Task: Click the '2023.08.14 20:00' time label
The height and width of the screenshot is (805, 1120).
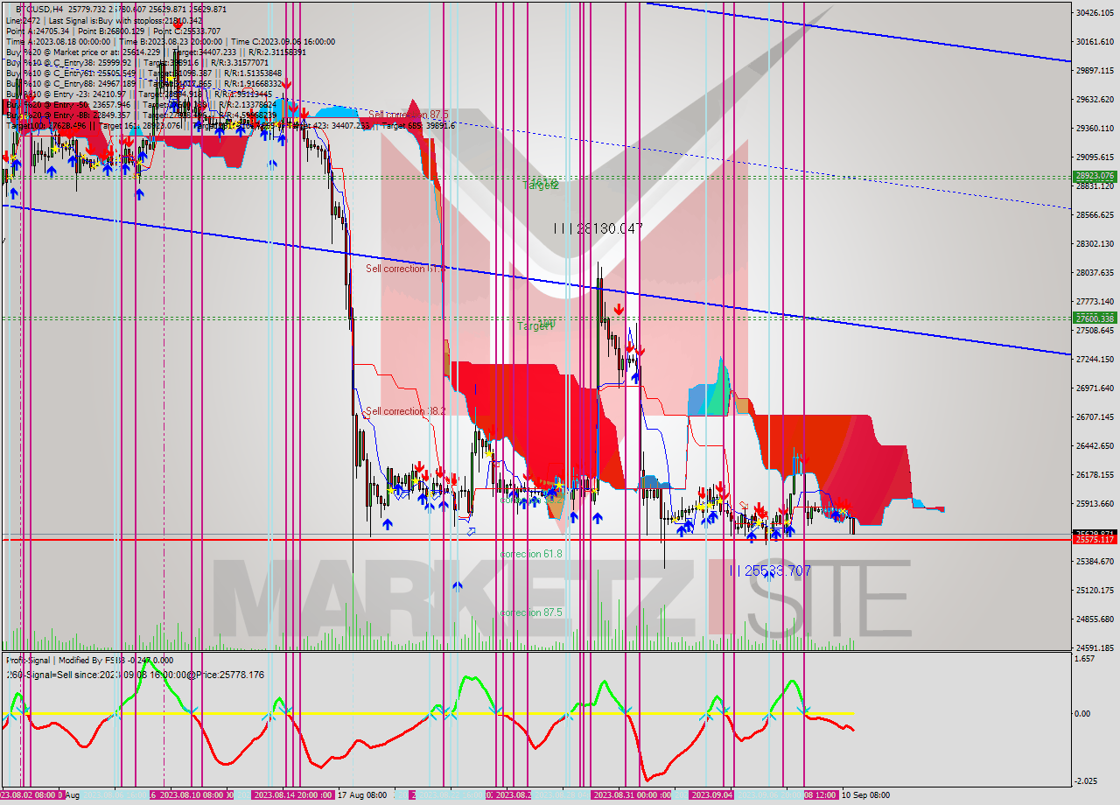Action: pyautogui.click(x=288, y=795)
